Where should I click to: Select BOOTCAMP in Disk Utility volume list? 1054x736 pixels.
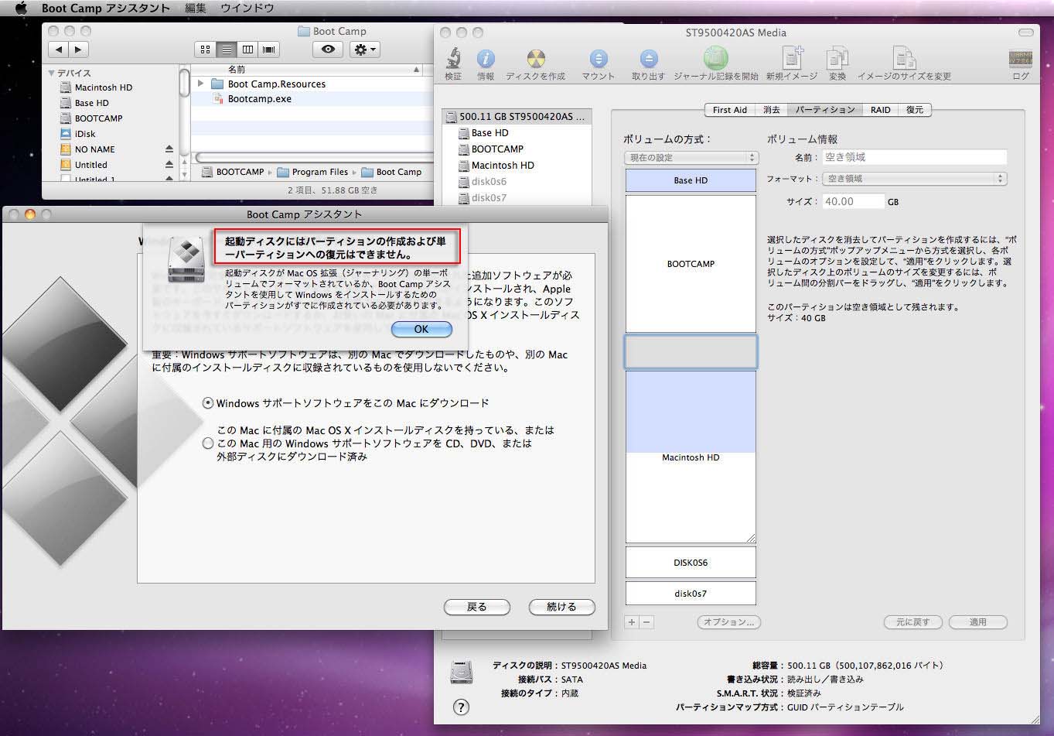[497, 149]
